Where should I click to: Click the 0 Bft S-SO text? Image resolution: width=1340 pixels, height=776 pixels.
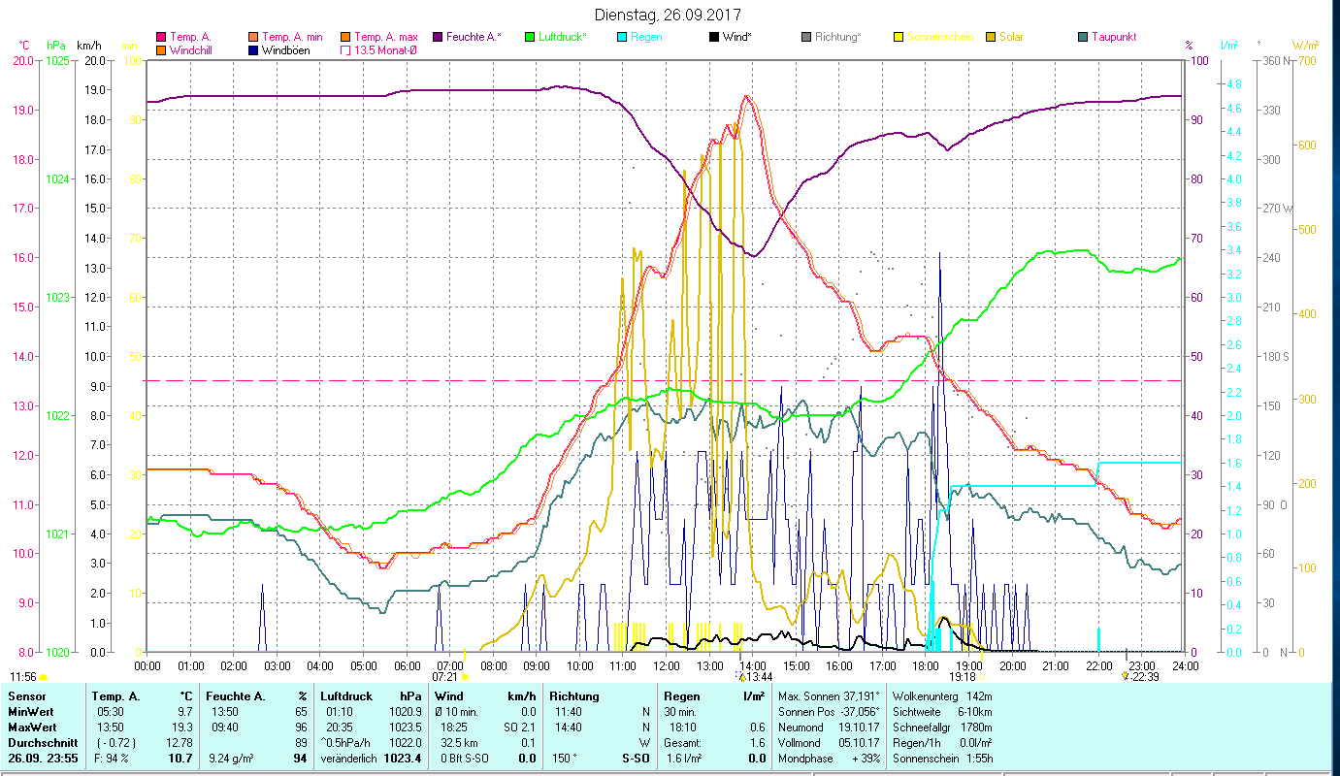point(464,759)
